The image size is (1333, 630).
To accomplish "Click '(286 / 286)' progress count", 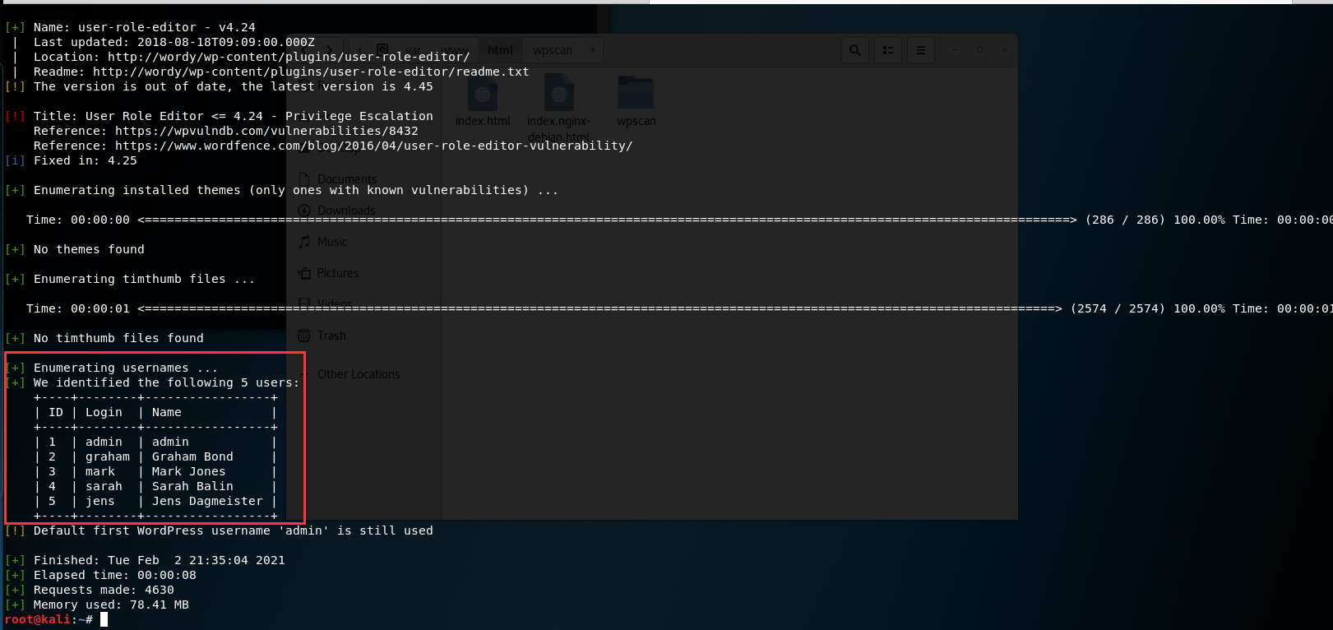I will (1125, 220).
